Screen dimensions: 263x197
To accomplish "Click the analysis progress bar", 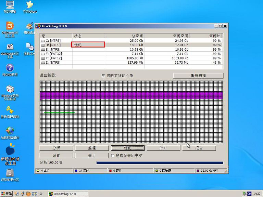I will [x=160, y=163].
